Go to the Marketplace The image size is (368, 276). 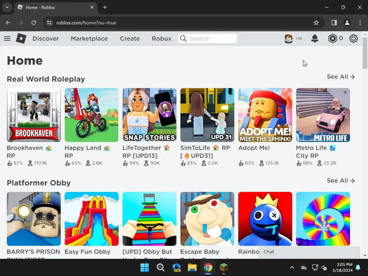coord(89,38)
